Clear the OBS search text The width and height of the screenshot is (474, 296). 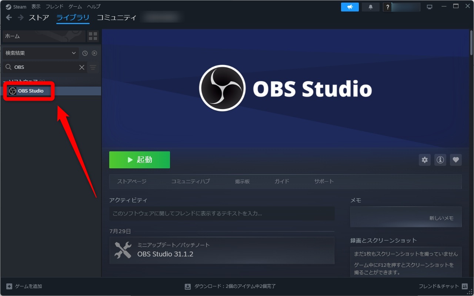[82, 67]
